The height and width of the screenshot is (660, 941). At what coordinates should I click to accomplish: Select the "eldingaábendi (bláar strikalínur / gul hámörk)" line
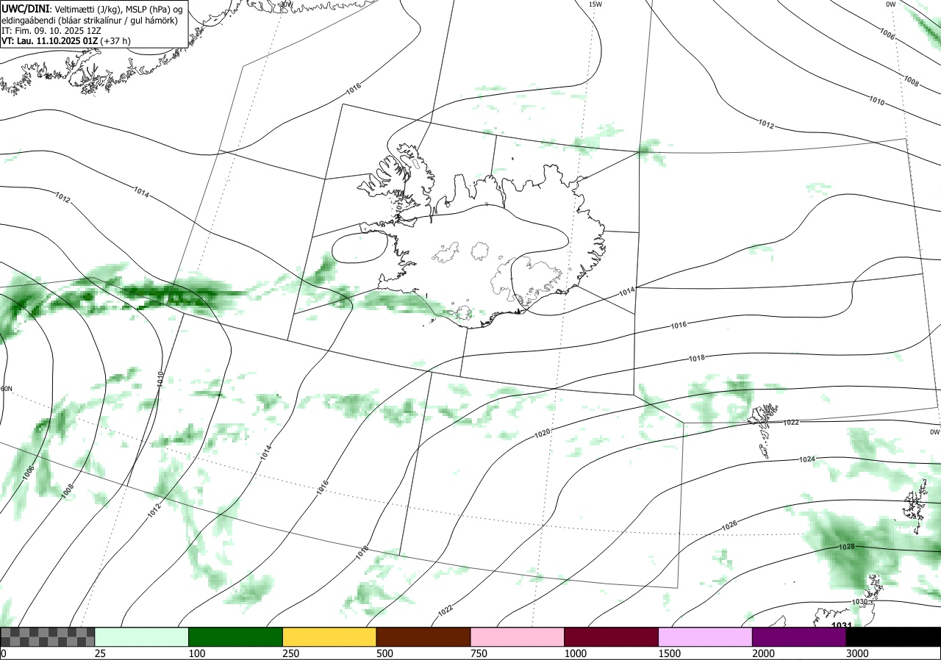89,20
